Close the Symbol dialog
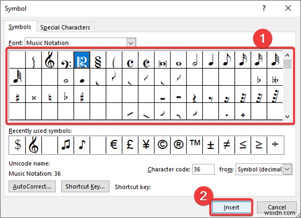301x218 pixels. pos(288,8)
